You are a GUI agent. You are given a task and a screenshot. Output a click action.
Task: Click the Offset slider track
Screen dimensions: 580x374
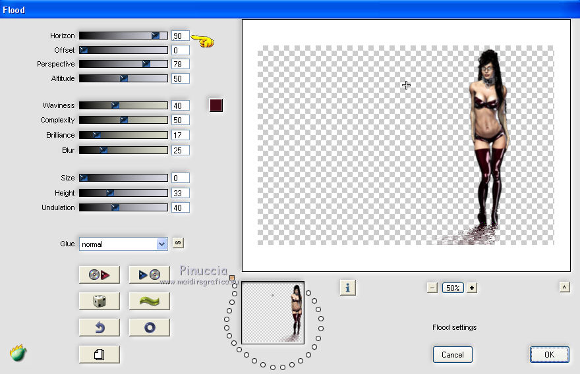coord(123,50)
